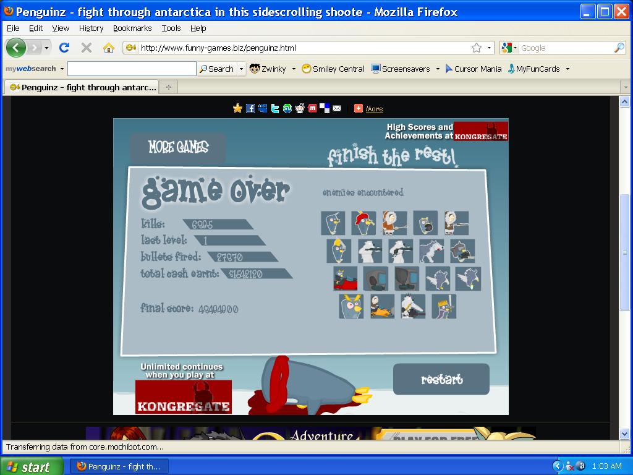Share the game on Mixx
The width and height of the screenshot is (633, 475).
point(312,108)
